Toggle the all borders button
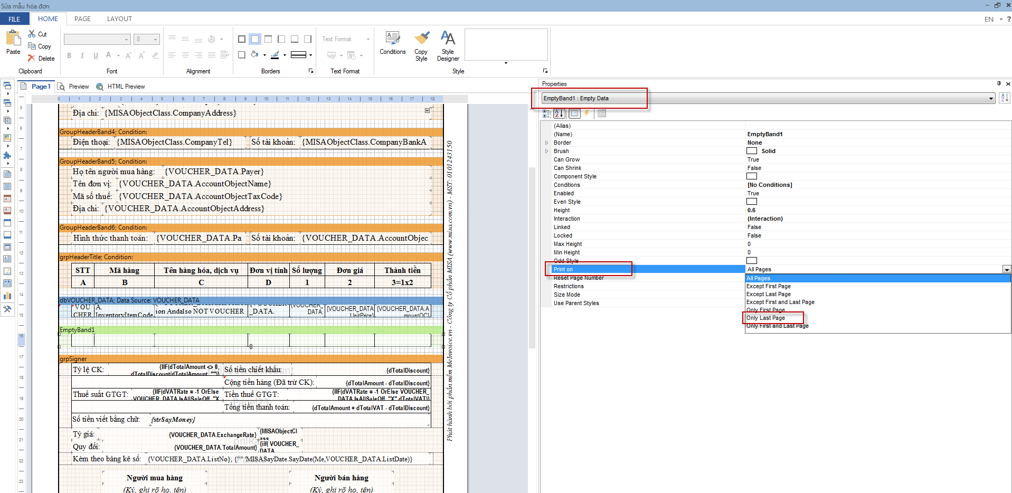 pos(242,39)
